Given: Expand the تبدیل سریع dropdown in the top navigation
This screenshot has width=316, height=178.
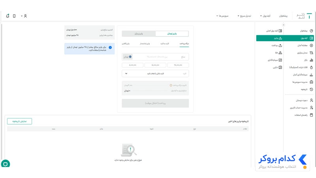Looking at the screenshot, I should (x=244, y=16).
